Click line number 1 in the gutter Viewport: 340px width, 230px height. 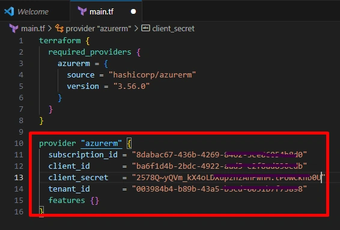21,41
